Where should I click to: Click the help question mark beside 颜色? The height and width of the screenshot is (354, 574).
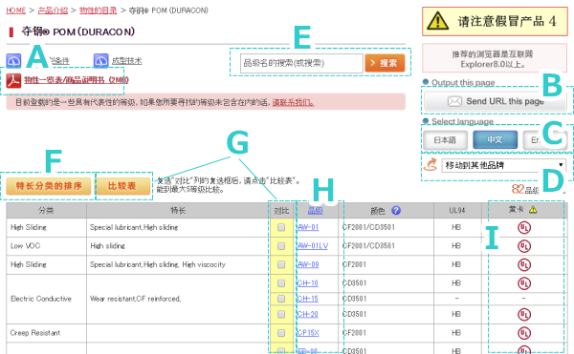coord(396,210)
